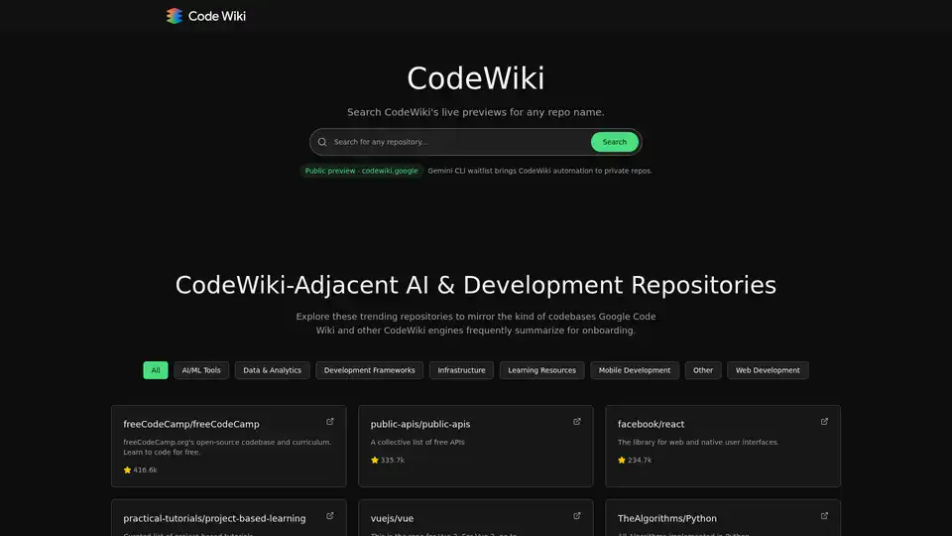Open the Public preview codewiki.google badge
This screenshot has width=952, height=536.
pos(361,171)
